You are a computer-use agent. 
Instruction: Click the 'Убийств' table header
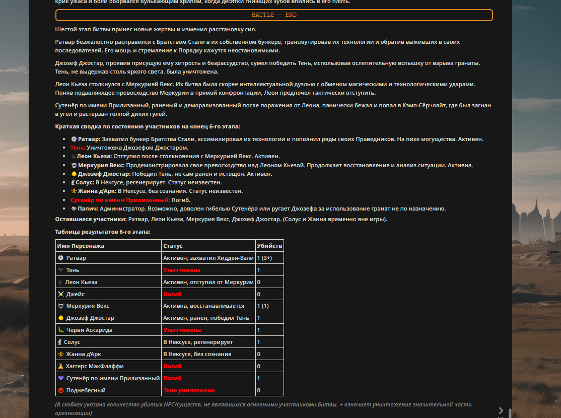(x=269, y=246)
